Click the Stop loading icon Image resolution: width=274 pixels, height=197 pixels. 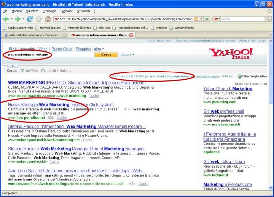coord(38,19)
